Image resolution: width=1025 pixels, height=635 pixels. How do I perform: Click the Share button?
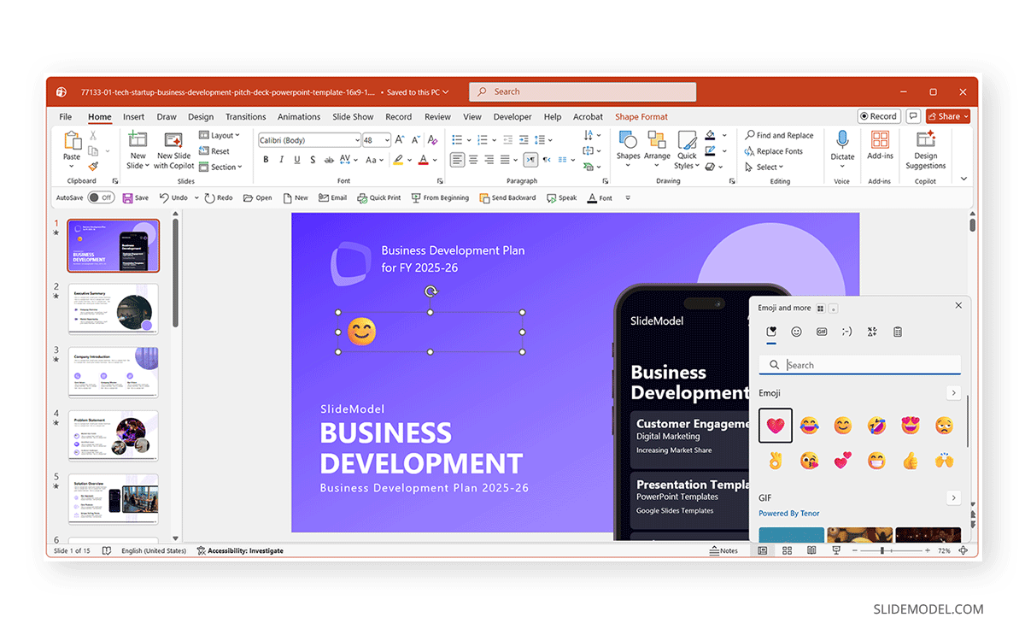click(949, 116)
